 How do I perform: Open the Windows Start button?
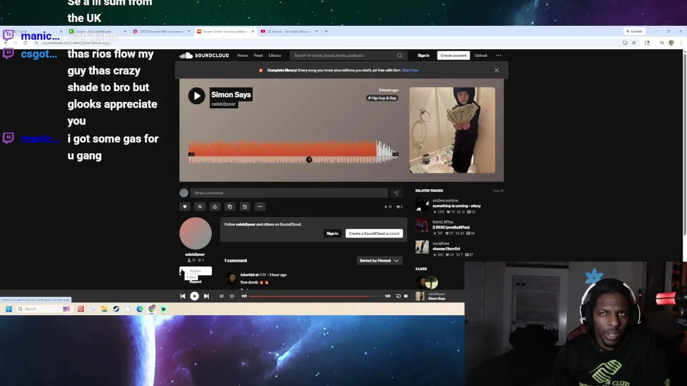pos(9,309)
